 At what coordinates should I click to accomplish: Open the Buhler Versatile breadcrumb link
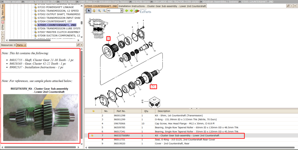(x=13, y=1)
